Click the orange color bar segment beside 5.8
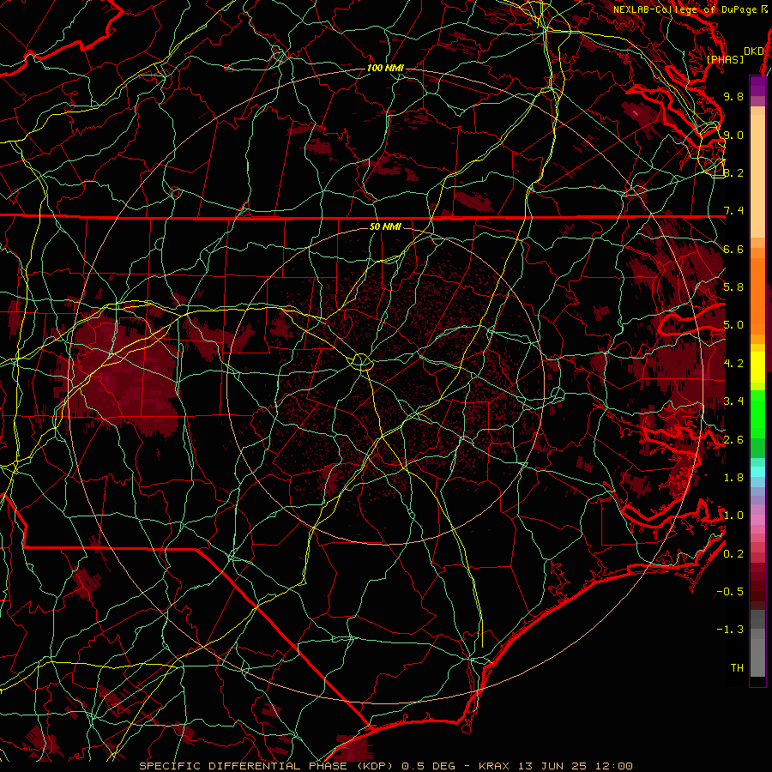 (757, 295)
